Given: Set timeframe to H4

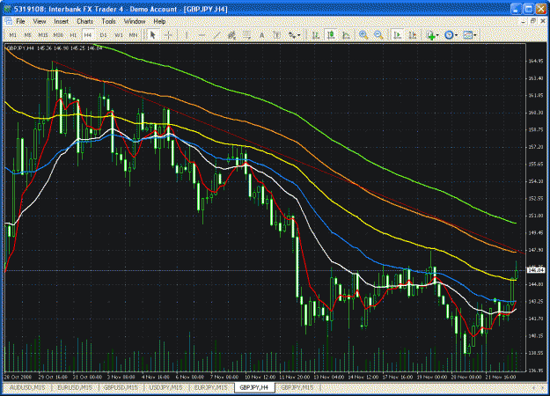Looking at the screenshot, I should (88, 35).
